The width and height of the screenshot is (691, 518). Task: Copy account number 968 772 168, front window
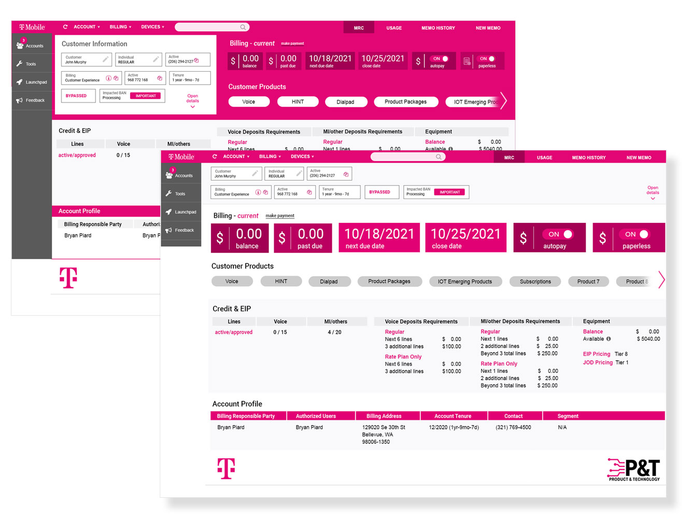pos(309,192)
